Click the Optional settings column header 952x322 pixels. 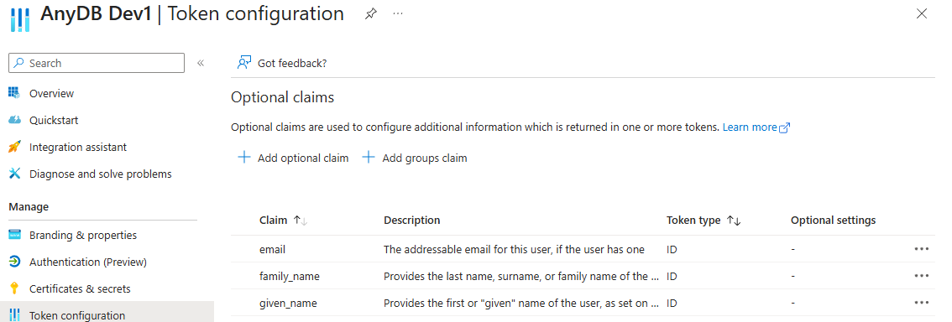pyautogui.click(x=833, y=221)
